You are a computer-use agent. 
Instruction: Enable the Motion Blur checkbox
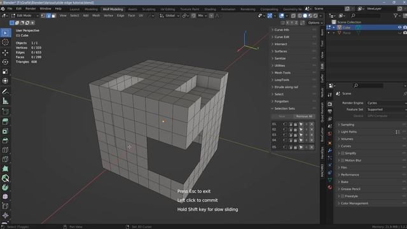(x=343, y=160)
